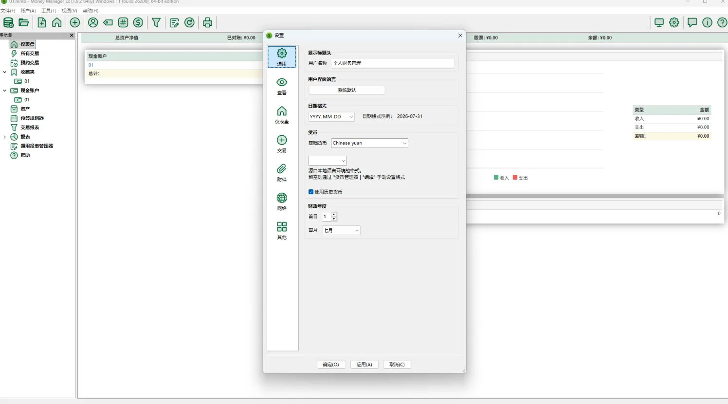
Task: Select 其他 settings category
Action: point(282,231)
